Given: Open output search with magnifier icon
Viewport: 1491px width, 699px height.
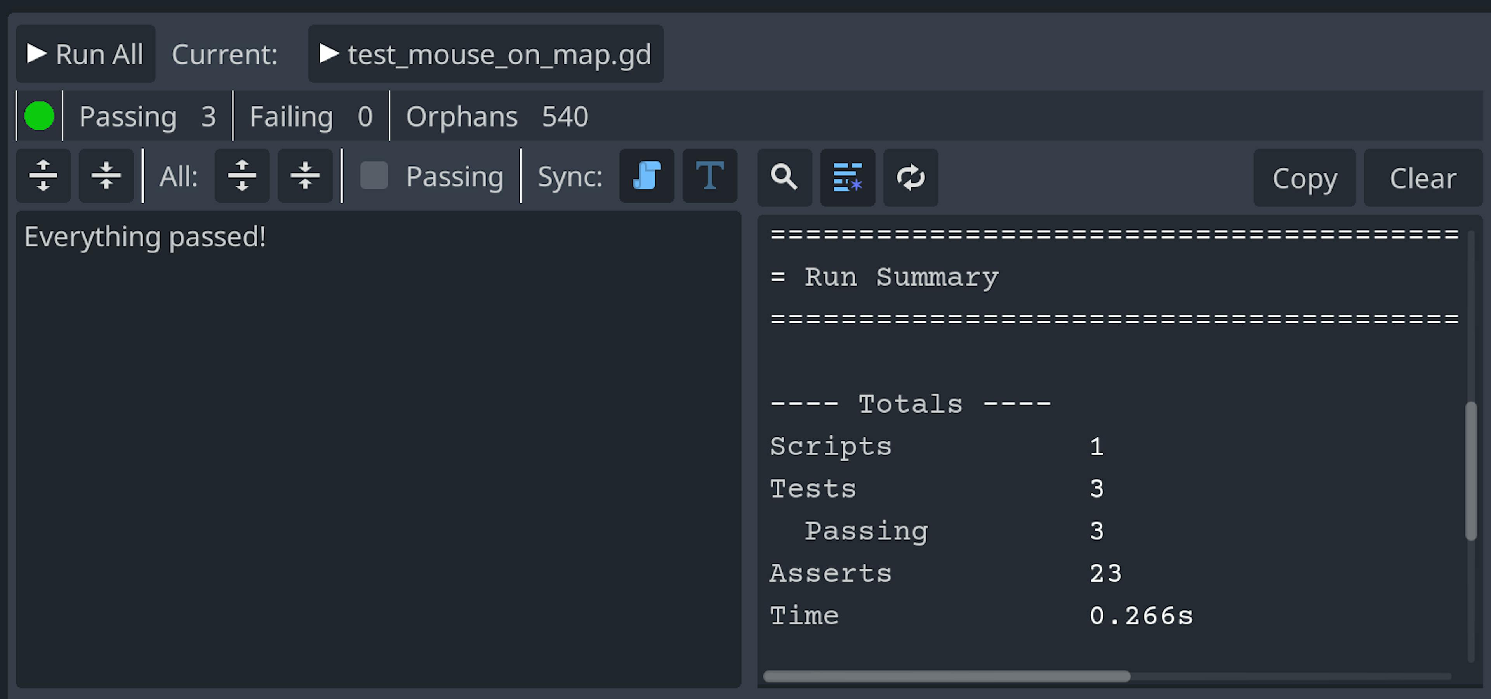Looking at the screenshot, I should [x=784, y=177].
